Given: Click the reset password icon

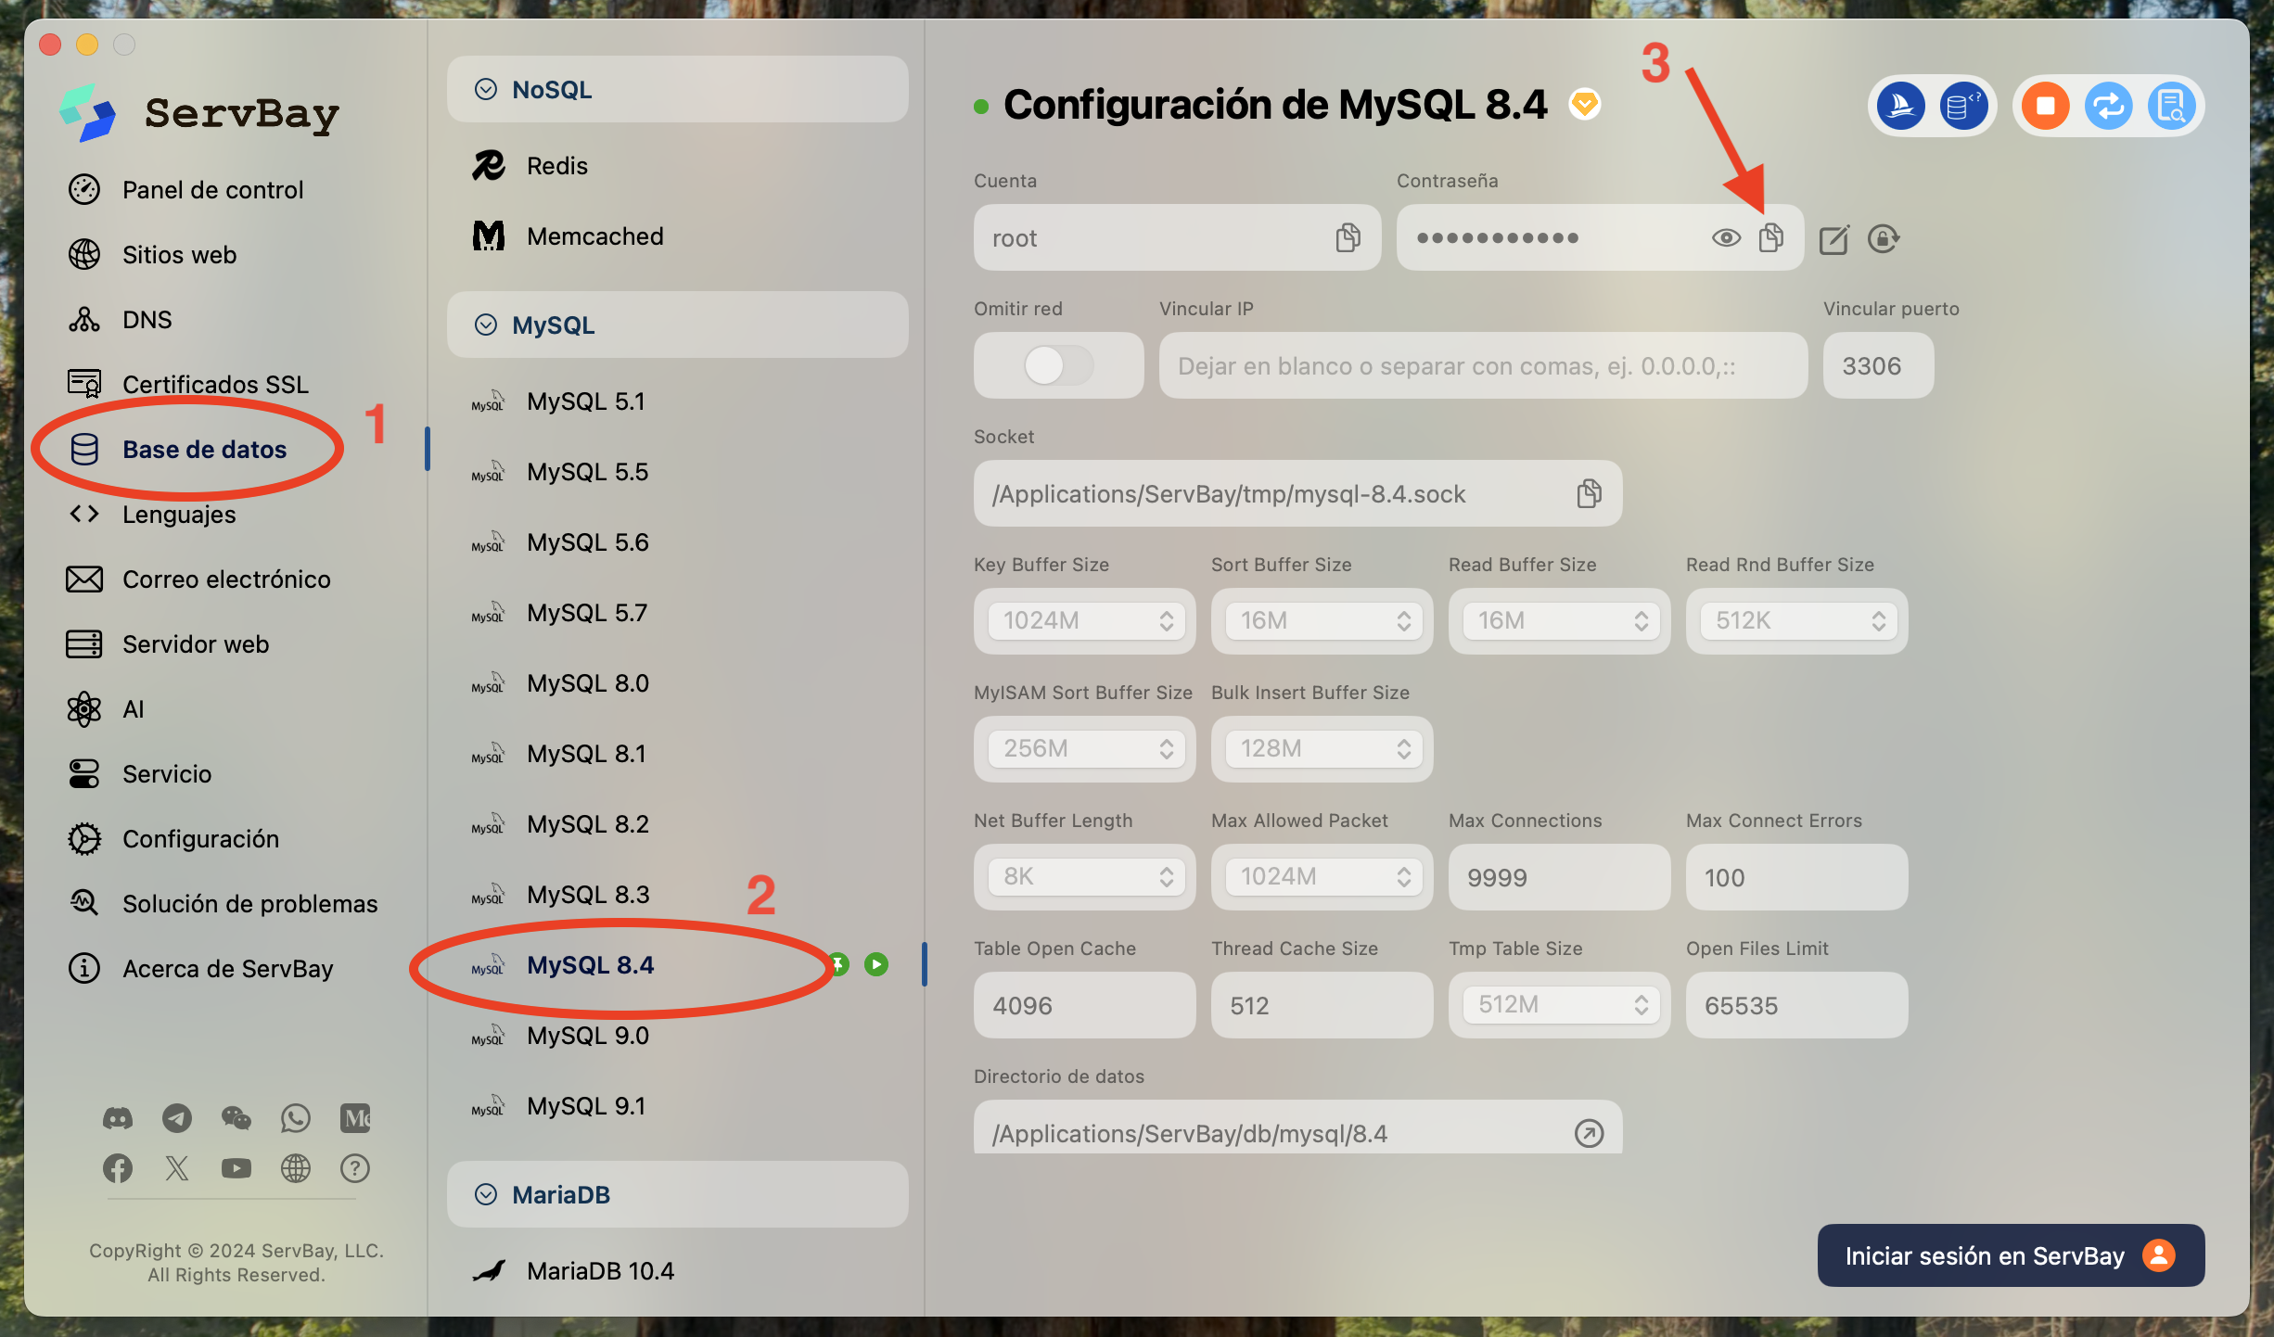Looking at the screenshot, I should click(1883, 239).
